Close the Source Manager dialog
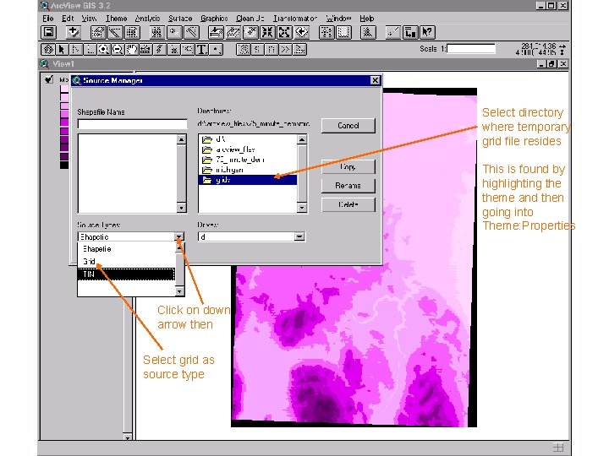Image resolution: width=609 pixels, height=456 pixels. point(375,80)
